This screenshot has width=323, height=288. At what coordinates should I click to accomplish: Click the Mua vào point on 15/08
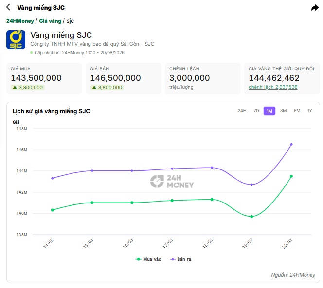tap(92, 203)
